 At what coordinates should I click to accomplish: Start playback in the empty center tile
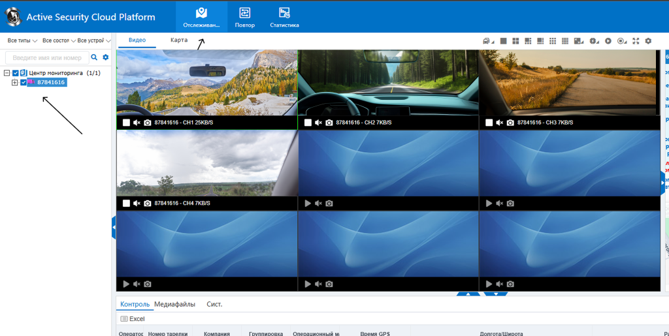[x=308, y=204]
